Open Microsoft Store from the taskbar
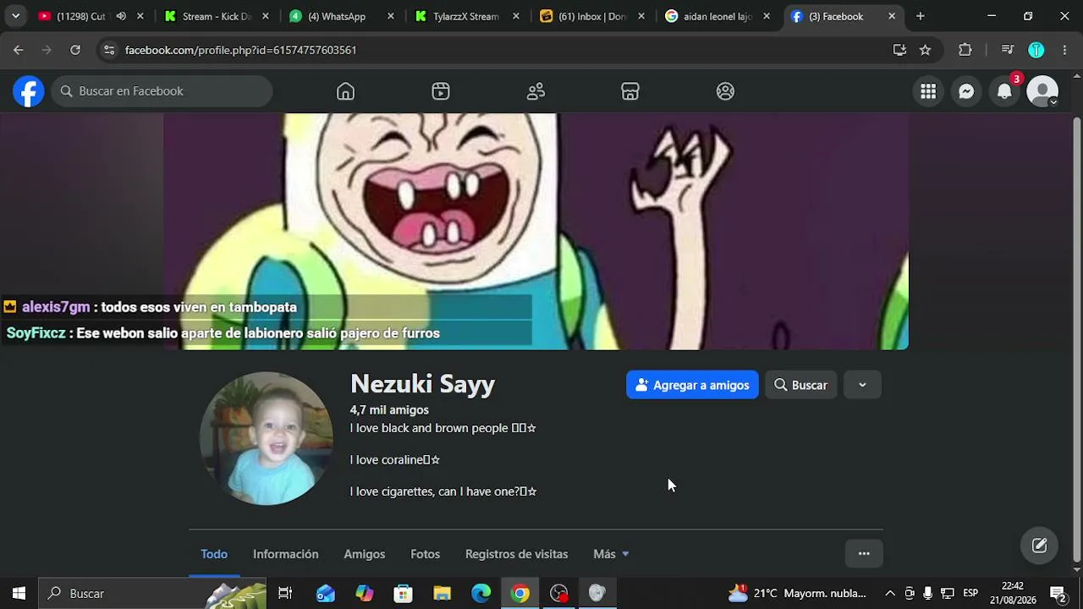 click(404, 593)
